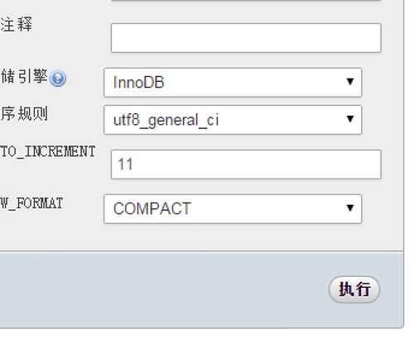
Task: Place cursor after the 11 value
Action: pos(135,165)
